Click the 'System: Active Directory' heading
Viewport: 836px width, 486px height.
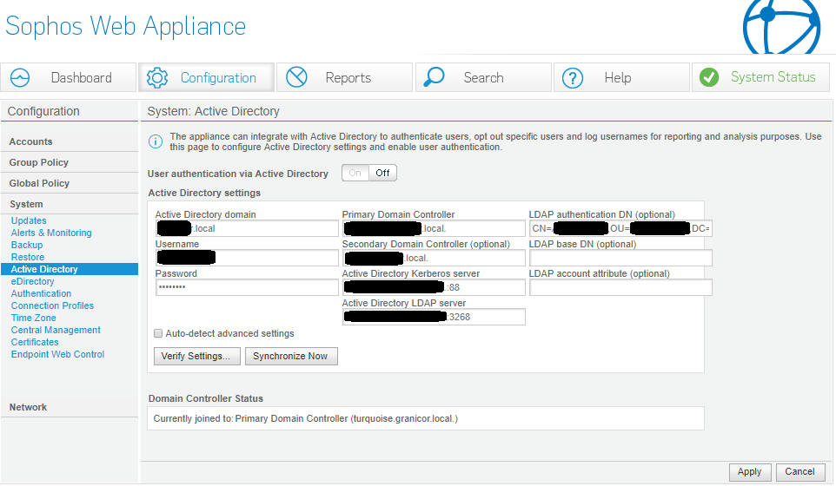(x=213, y=111)
